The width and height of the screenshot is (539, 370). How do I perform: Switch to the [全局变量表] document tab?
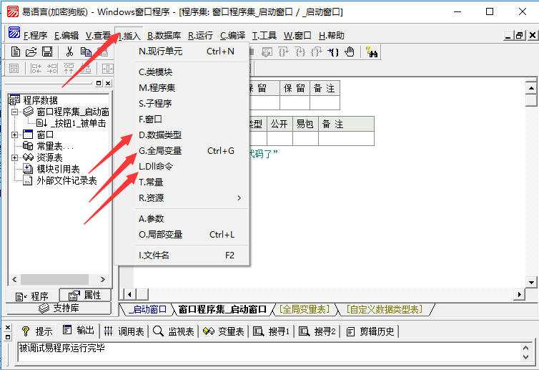click(305, 309)
